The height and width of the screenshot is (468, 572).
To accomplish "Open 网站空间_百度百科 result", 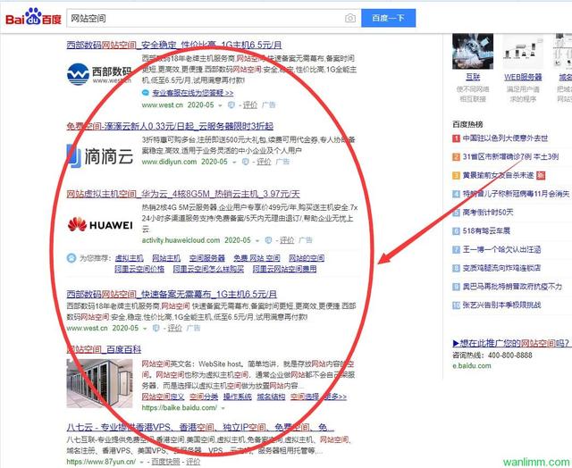I will coord(104,349).
